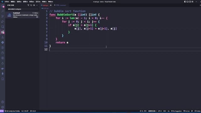Open the Docker whale view
The height and width of the screenshot is (113, 201).
[3, 69]
